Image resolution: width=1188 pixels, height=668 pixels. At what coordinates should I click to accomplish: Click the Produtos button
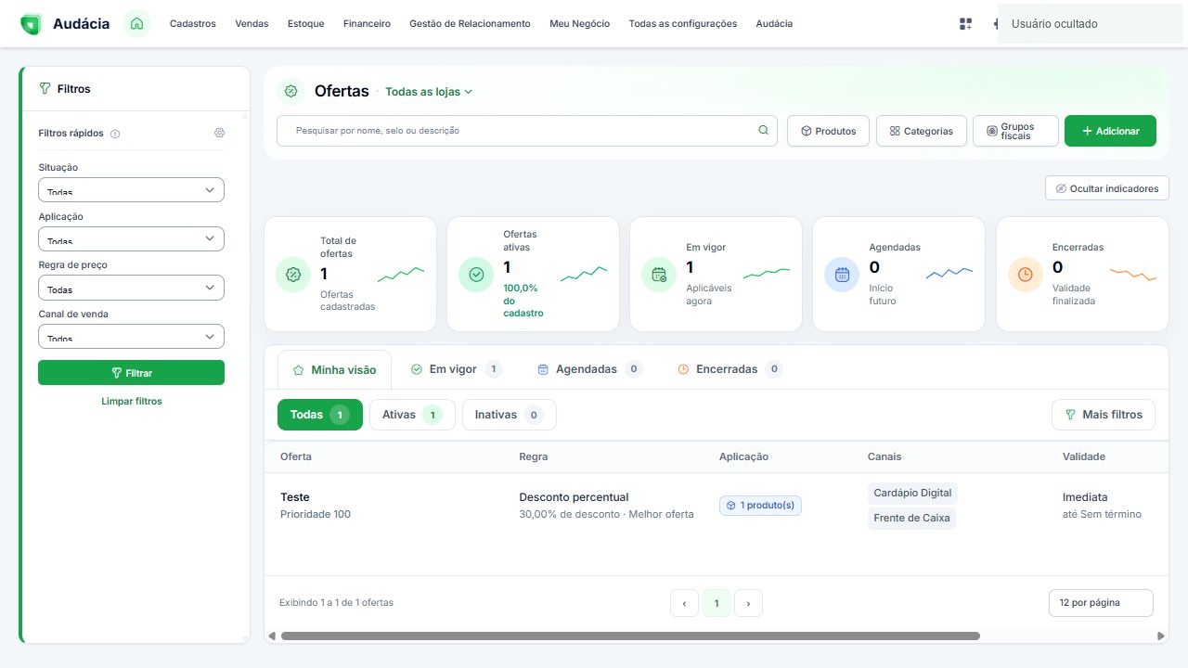pyautogui.click(x=828, y=131)
